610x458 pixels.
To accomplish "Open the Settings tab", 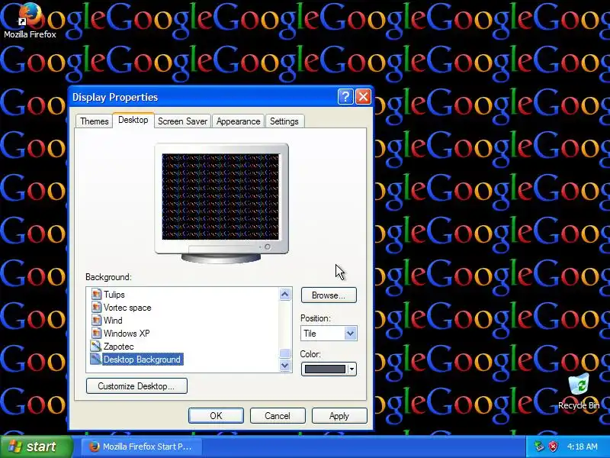I will pyautogui.click(x=284, y=121).
